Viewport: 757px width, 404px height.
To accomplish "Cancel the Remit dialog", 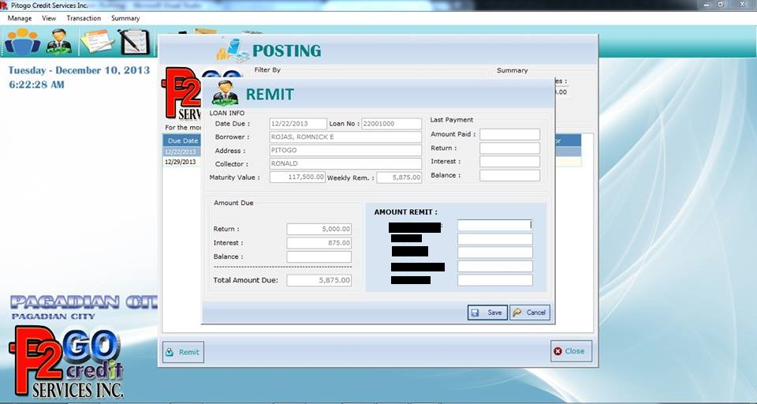I will tap(530, 312).
